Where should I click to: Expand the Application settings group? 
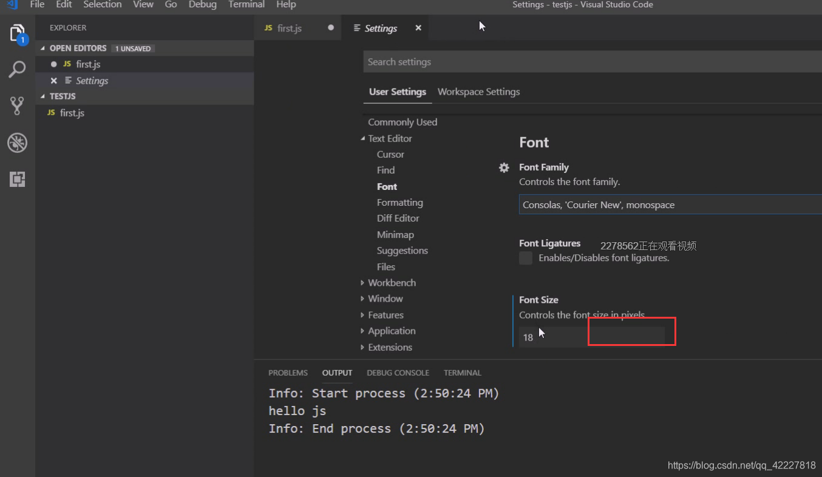click(362, 331)
